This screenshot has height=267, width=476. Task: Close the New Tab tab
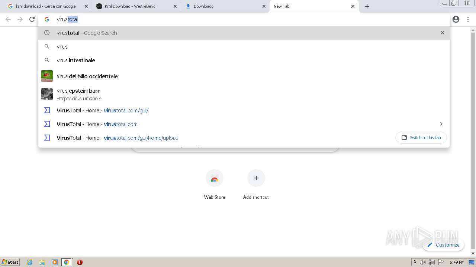[353, 6]
